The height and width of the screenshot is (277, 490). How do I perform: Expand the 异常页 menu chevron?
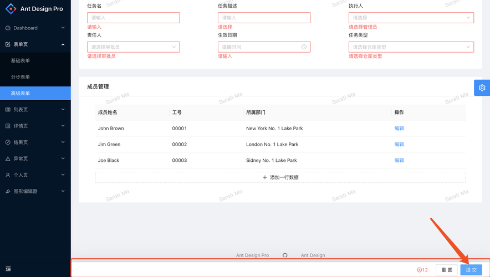click(63, 158)
